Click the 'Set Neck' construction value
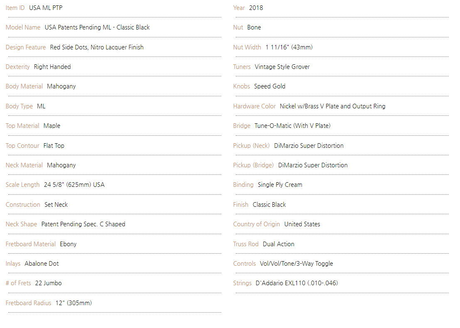 point(56,204)
